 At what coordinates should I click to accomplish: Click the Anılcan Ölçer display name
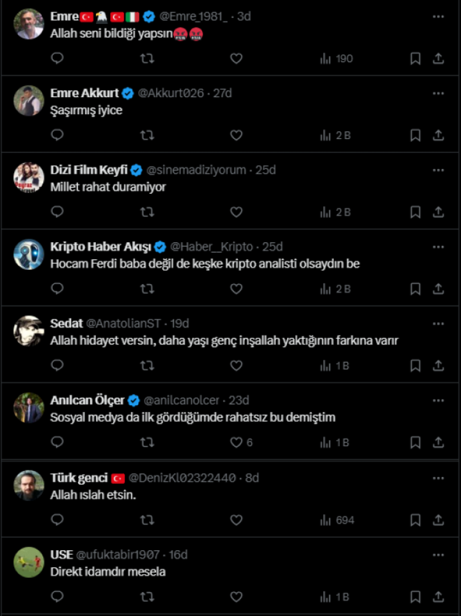pos(87,401)
